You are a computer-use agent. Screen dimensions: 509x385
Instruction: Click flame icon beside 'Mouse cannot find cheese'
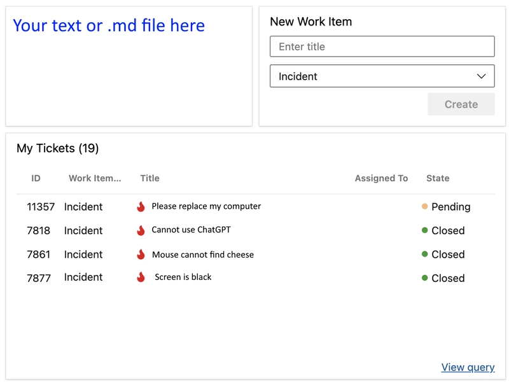(141, 255)
